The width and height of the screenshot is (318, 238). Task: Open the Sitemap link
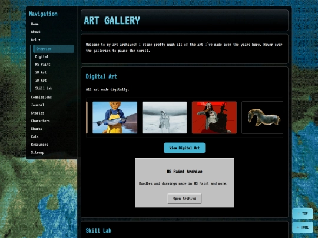38,152
